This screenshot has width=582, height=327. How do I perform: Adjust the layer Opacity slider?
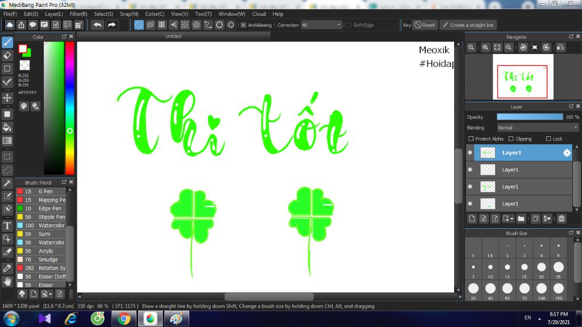pyautogui.click(x=530, y=117)
